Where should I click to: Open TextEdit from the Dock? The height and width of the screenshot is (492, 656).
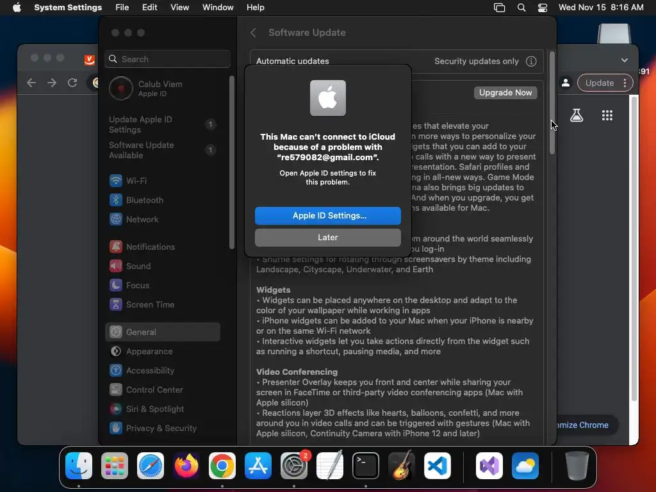[x=330, y=466]
